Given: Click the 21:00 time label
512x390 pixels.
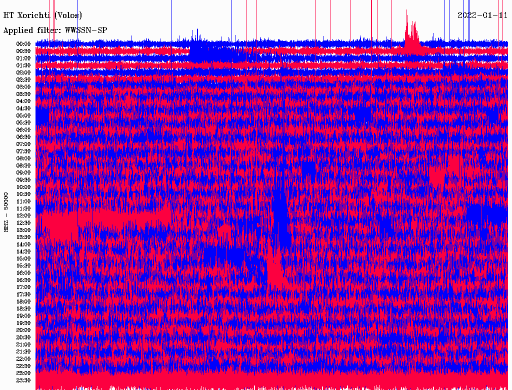Looking at the screenshot, I should tap(23, 344).
